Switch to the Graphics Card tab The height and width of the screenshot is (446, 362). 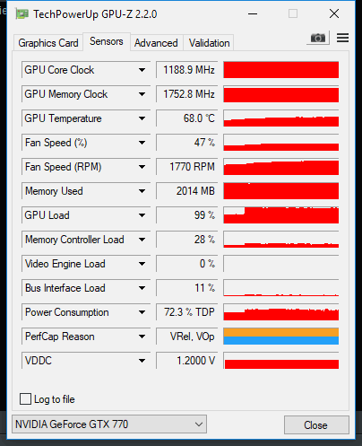[48, 43]
